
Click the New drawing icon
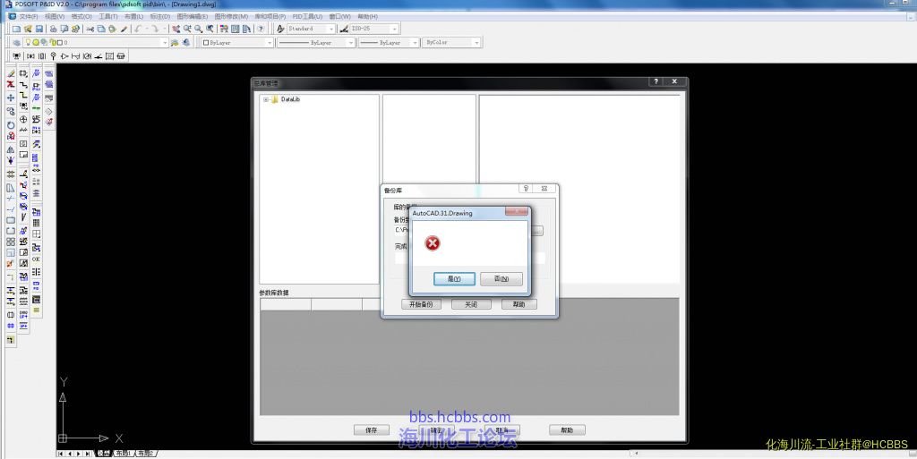tap(16, 29)
